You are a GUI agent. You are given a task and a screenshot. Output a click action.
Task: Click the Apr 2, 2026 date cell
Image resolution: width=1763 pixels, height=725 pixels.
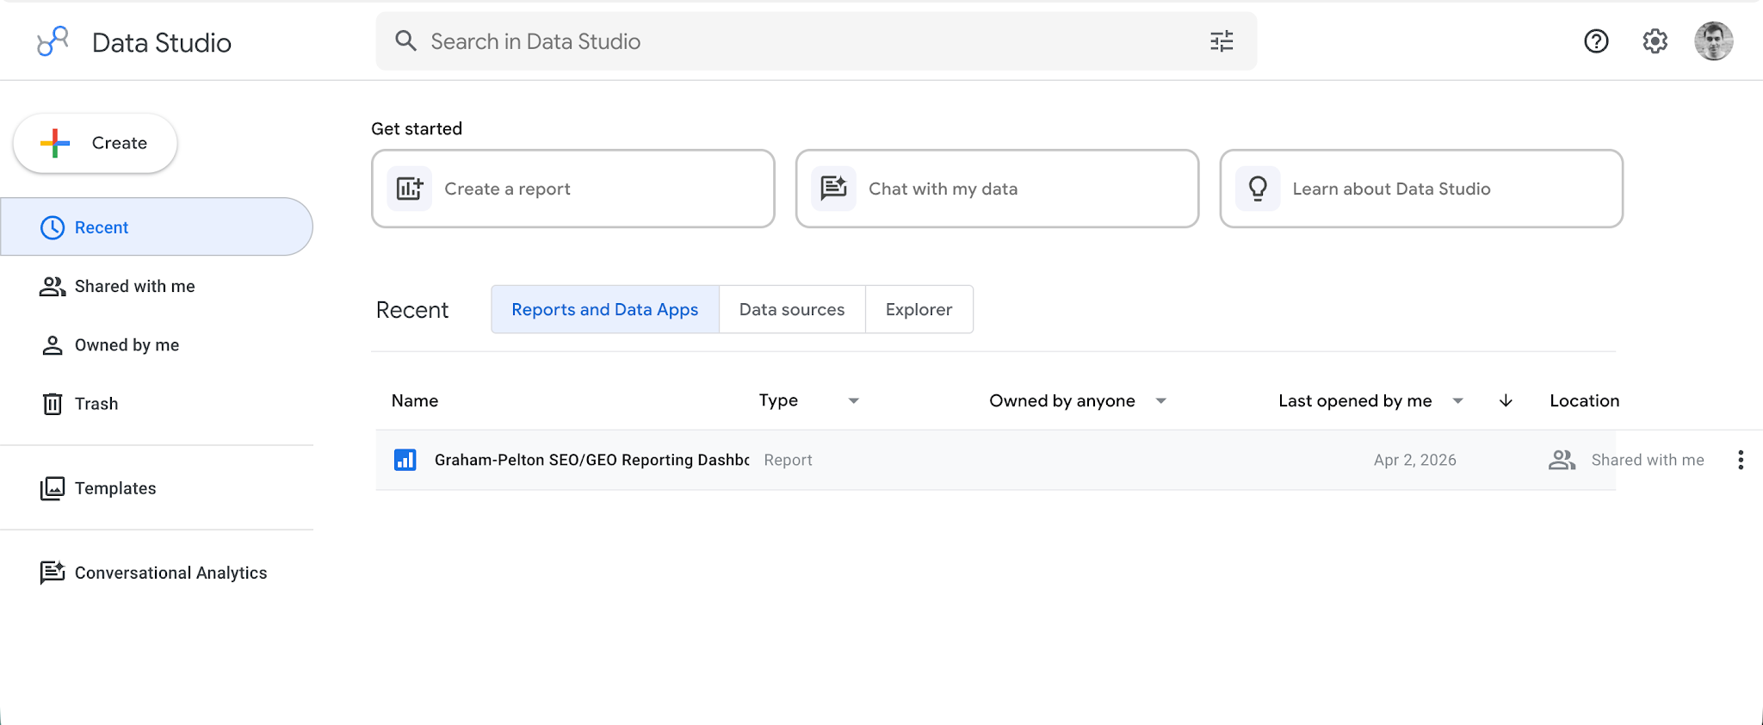point(1414,460)
